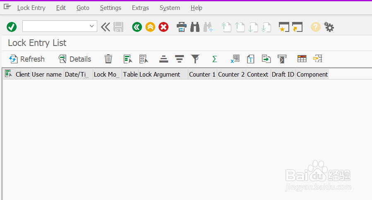Go to Next Page icon
The image size is (372, 200).
(253, 27)
